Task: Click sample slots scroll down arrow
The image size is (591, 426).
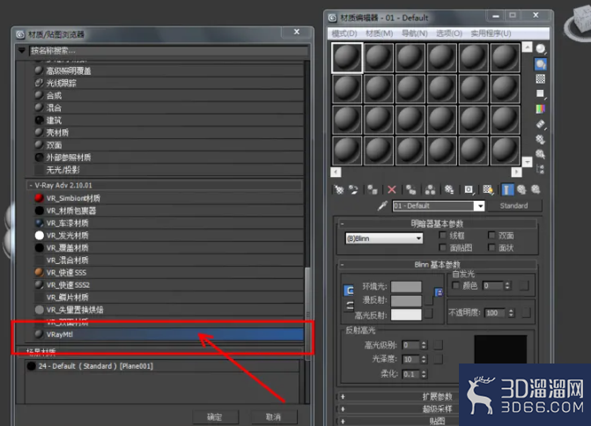Action: pos(527,162)
